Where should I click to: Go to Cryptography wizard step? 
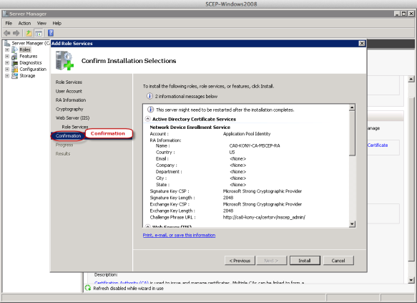pos(69,109)
